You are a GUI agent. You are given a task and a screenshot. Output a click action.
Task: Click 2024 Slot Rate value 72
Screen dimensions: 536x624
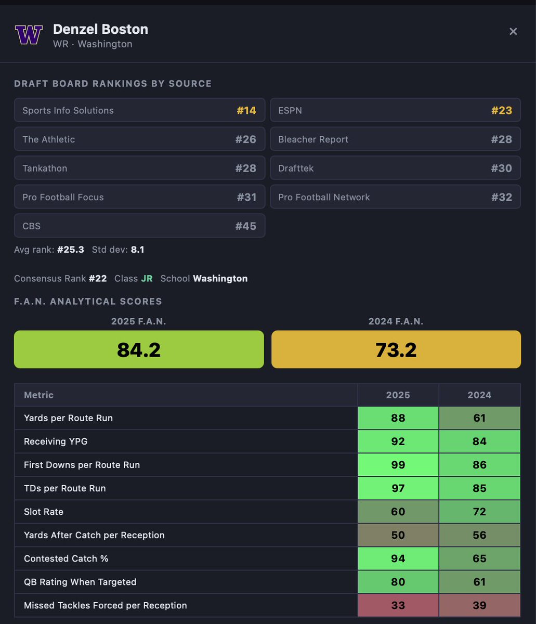pos(480,512)
